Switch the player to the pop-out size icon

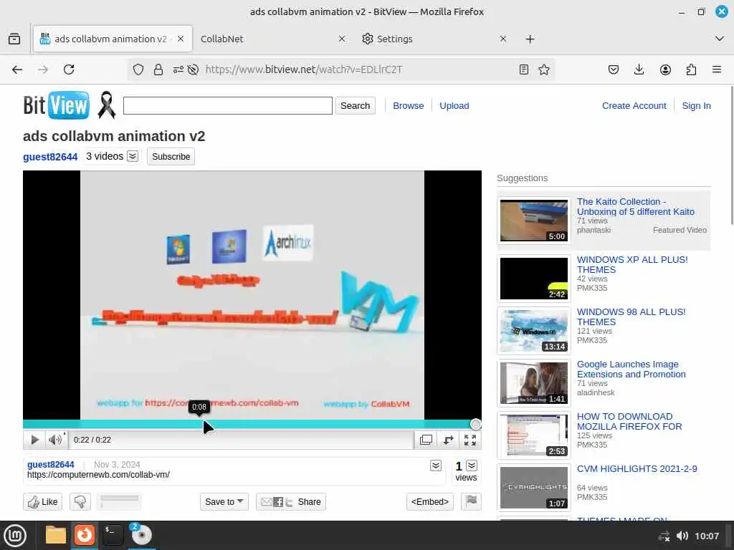426,440
